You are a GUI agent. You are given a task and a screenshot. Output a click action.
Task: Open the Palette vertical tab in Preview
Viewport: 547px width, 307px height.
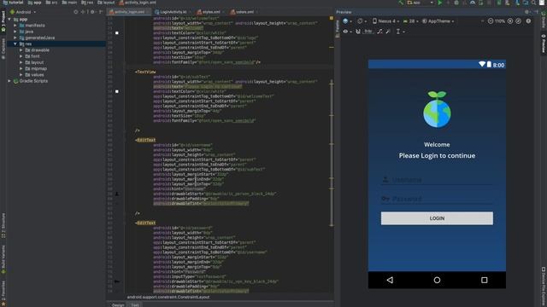click(338, 29)
